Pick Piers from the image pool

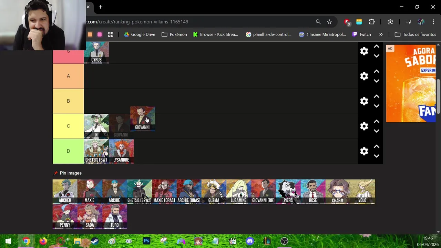click(288, 192)
